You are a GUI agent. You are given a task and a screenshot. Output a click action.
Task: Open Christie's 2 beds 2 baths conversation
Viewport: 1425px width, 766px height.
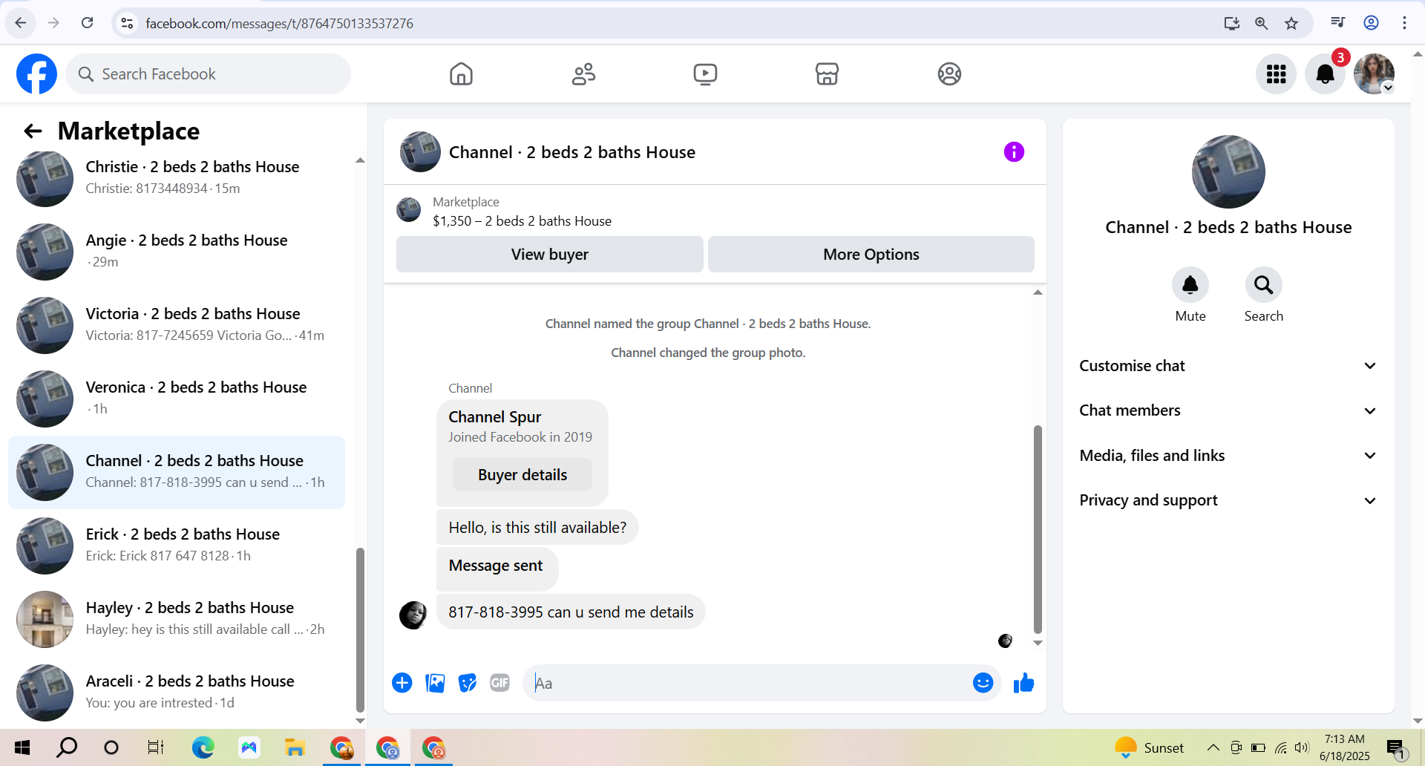click(x=177, y=178)
